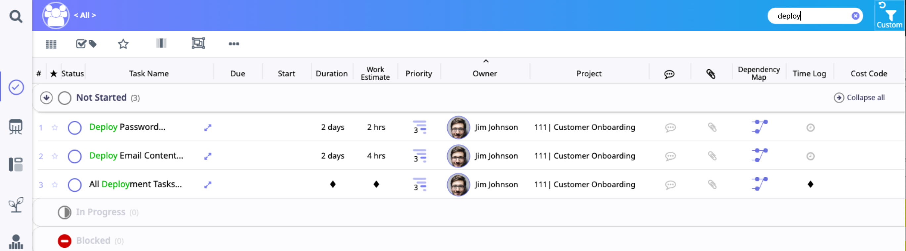Click the search magnifier icon in sidebar
906x251 pixels.
tap(16, 16)
